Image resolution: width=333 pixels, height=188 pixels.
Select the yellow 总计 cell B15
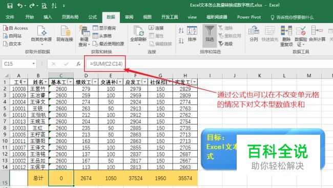(x=38, y=178)
